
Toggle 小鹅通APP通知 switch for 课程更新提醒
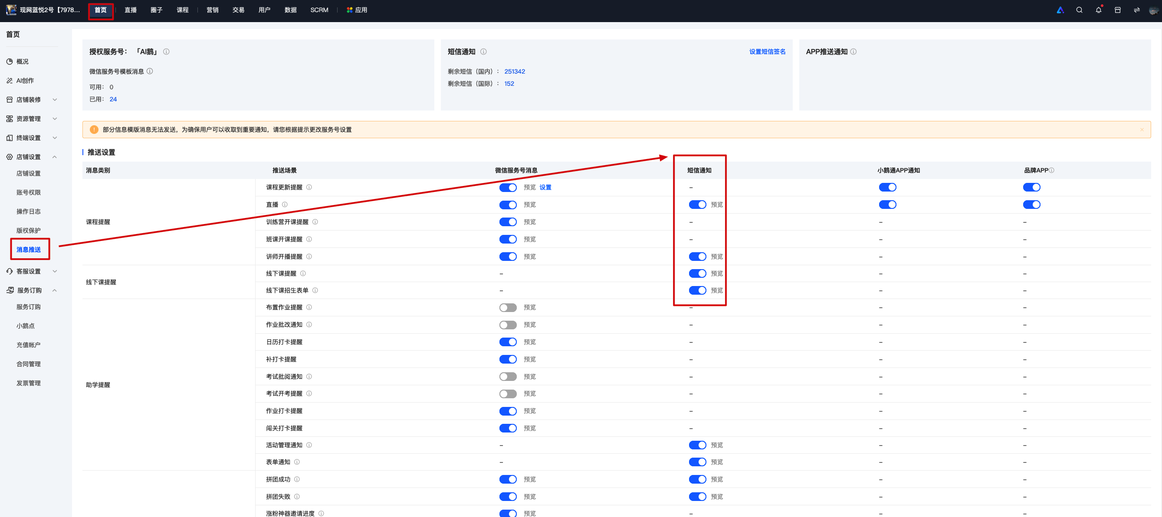887,187
